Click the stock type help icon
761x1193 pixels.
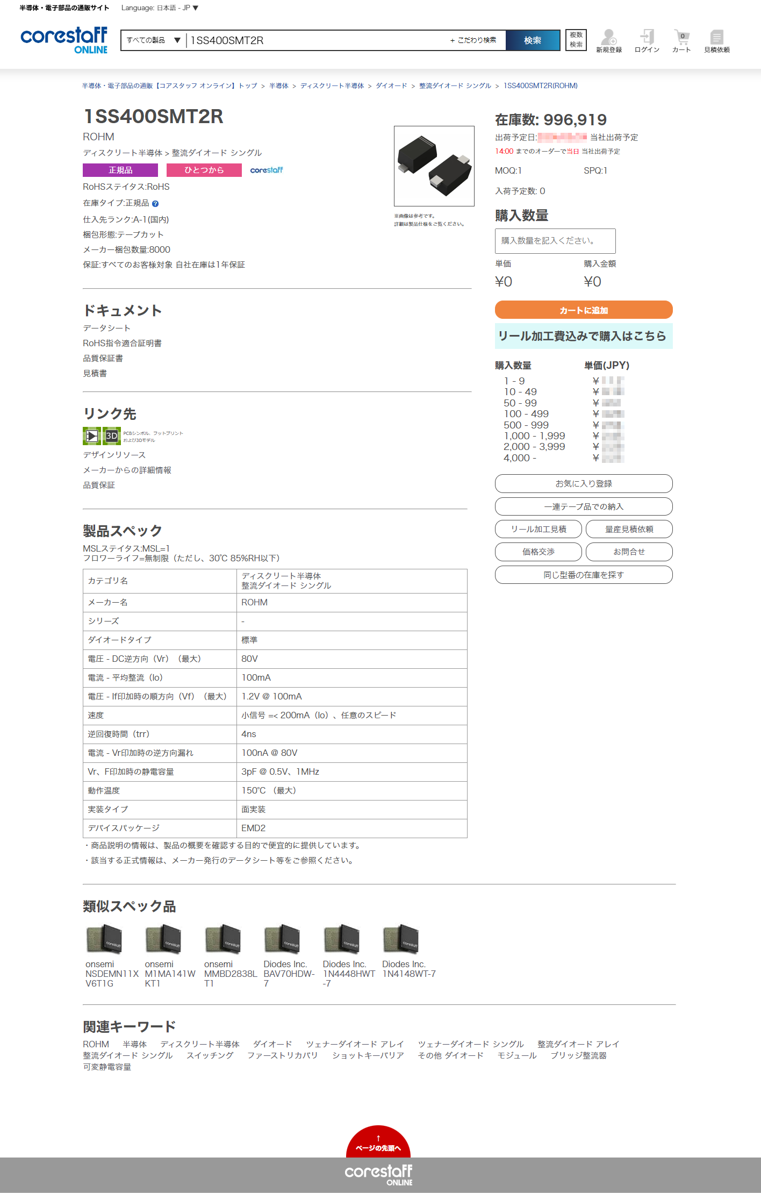pos(155,204)
